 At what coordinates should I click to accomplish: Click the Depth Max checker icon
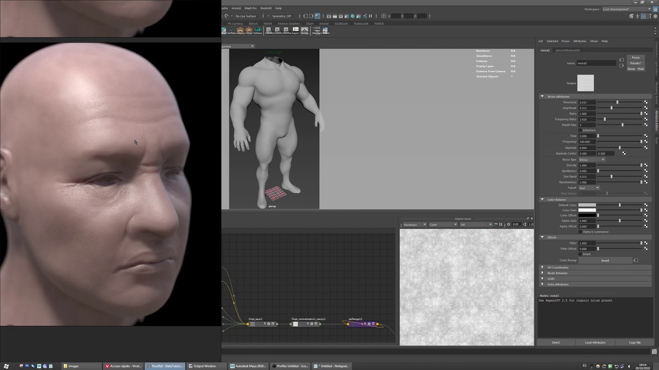(x=646, y=125)
